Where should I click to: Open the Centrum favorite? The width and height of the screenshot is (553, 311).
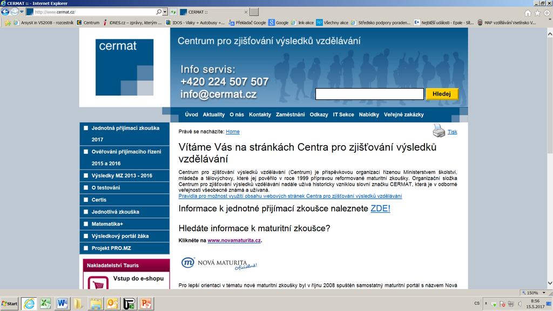88,23
